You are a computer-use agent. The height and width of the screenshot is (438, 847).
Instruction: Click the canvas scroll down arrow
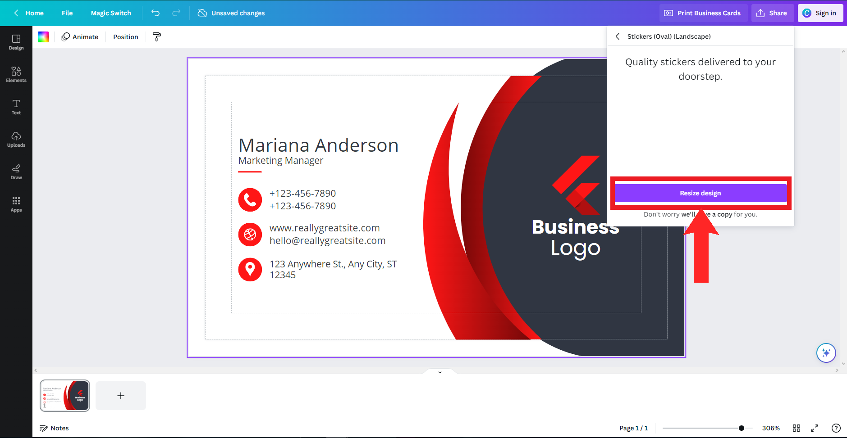point(843,364)
